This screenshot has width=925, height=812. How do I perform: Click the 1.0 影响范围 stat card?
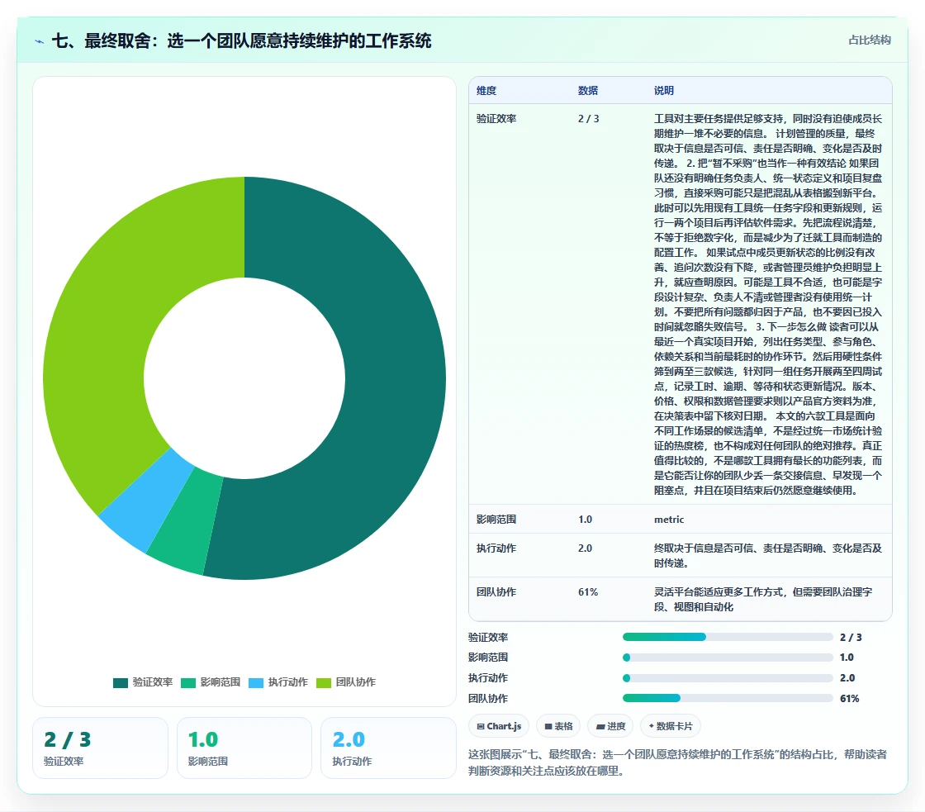pyautogui.click(x=244, y=748)
